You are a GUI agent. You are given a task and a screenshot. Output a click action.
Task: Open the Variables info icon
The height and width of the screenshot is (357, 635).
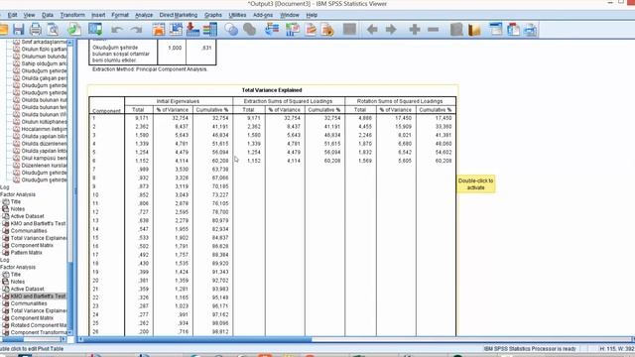[x=210, y=30]
